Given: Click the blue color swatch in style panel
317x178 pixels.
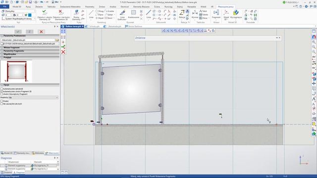Looking at the screenshot, I should coord(30,15).
